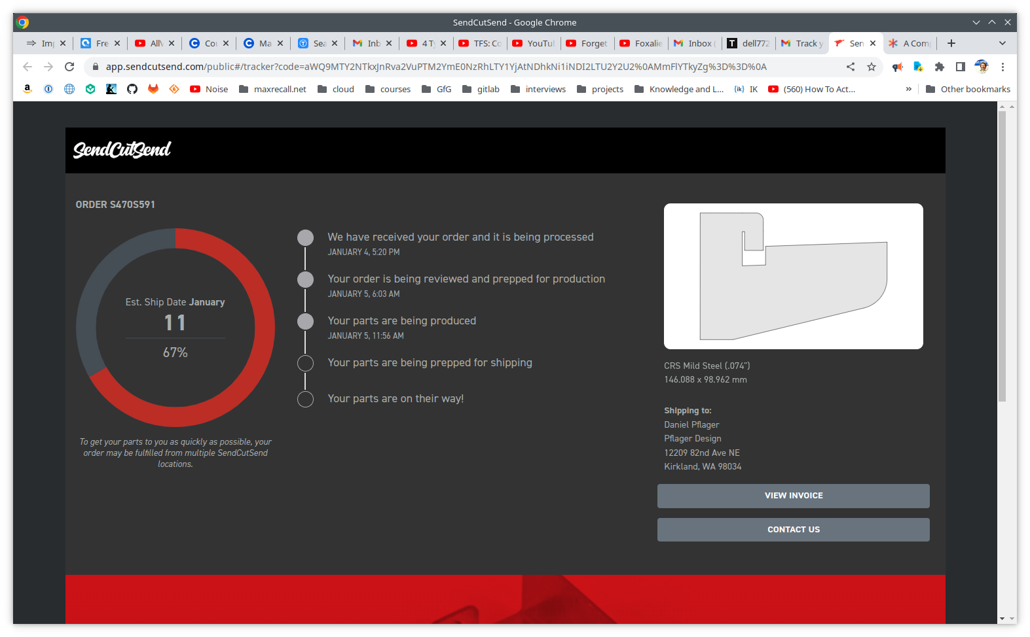Click the 67% progress ring
The width and height of the screenshot is (1030, 637).
175,327
